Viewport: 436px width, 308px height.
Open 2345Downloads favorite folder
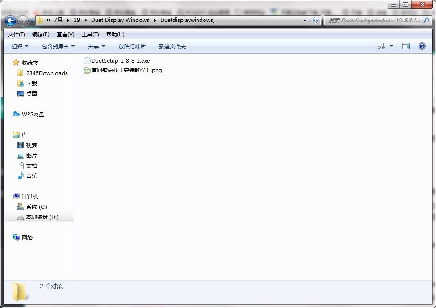(47, 73)
